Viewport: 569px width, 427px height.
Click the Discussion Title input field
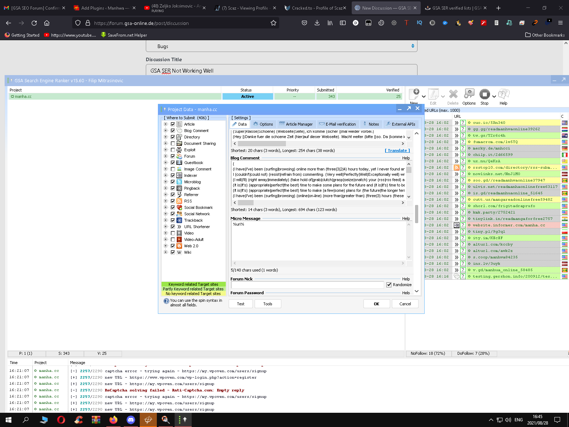281,70
